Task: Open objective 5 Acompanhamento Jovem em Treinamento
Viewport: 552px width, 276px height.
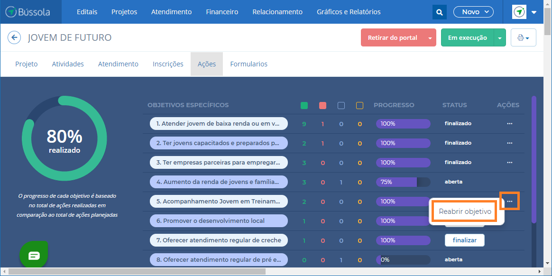Action: pyautogui.click(x=219, y=202)
